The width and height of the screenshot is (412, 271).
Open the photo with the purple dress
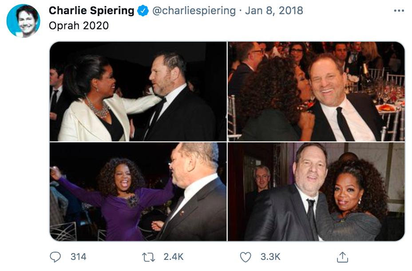[138, 192]
